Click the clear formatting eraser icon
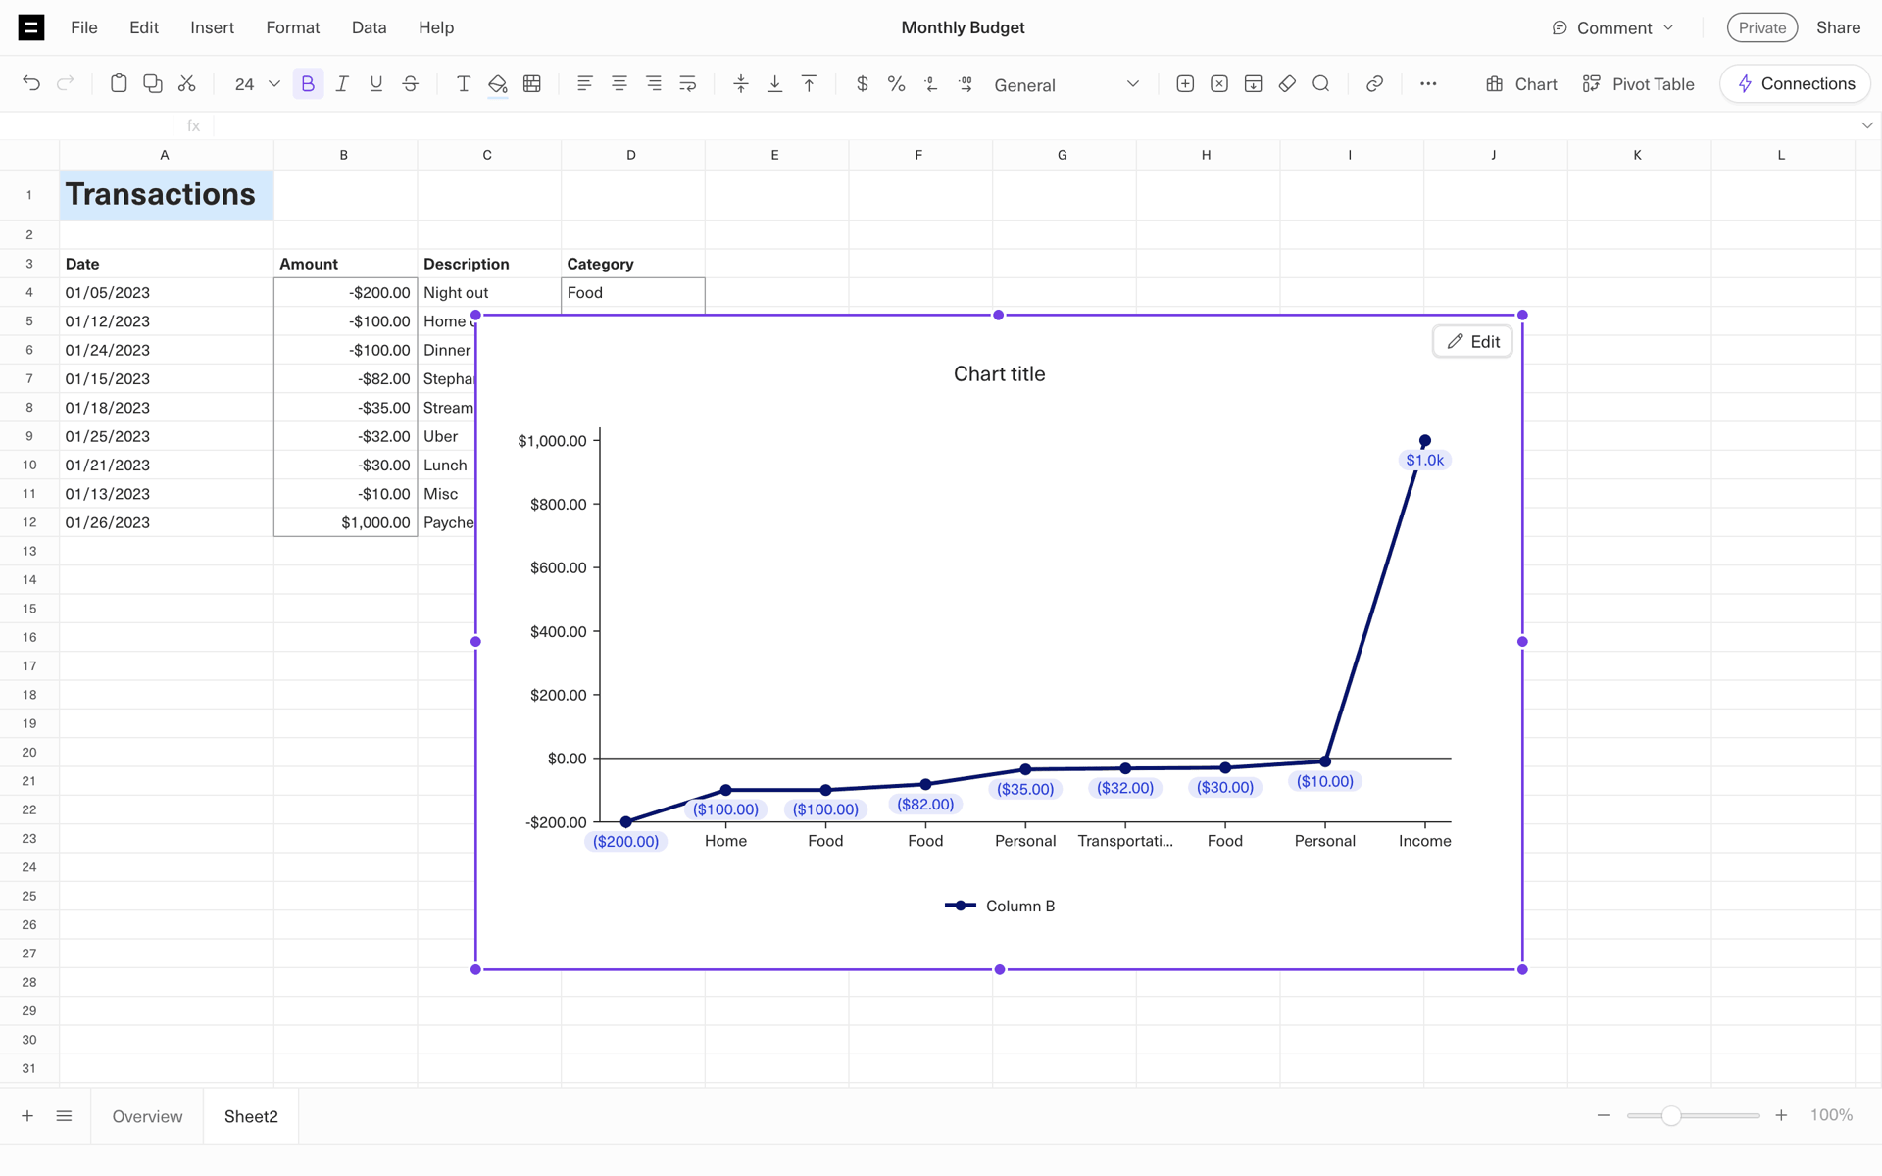Screen dimensions: 1882x1176 pos(1288,84)
